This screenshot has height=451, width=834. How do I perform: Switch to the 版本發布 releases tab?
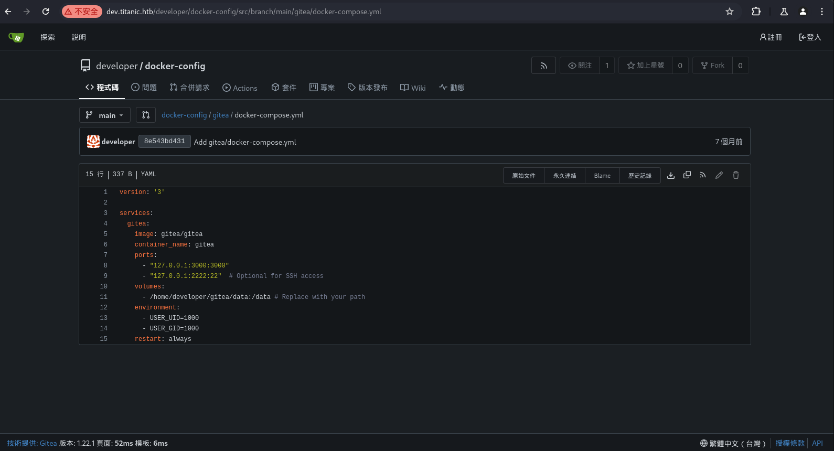click(x=368, y=88)
